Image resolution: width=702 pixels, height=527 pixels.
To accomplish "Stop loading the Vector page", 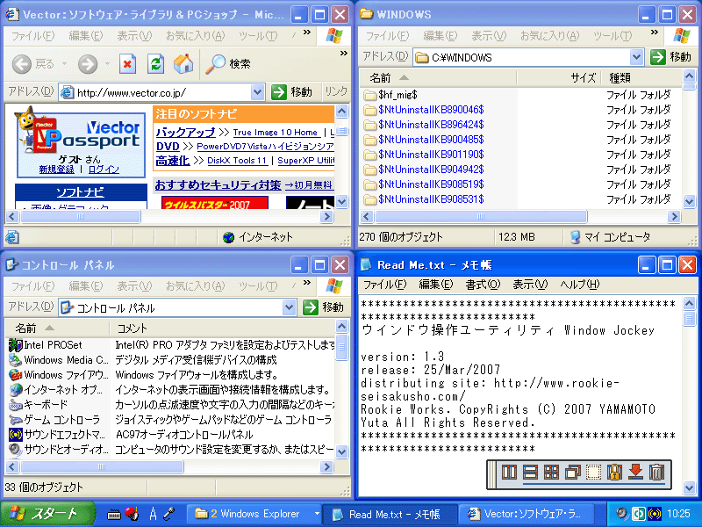I will tap(127, 64).
